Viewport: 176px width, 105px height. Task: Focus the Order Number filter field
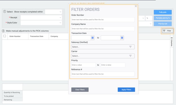(103, 20)
